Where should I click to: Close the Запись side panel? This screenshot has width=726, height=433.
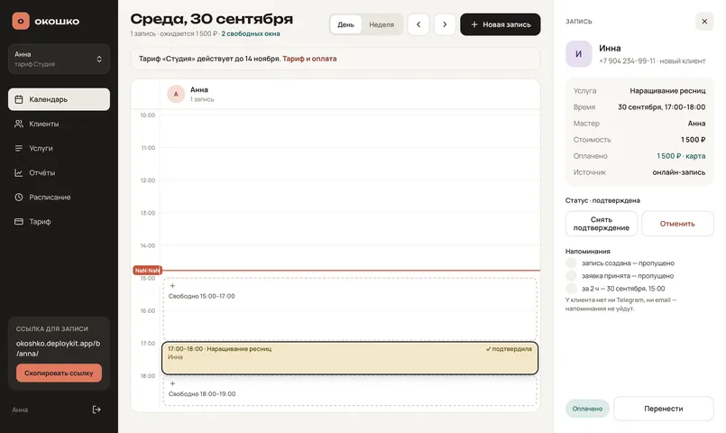[x=704, y=22]
